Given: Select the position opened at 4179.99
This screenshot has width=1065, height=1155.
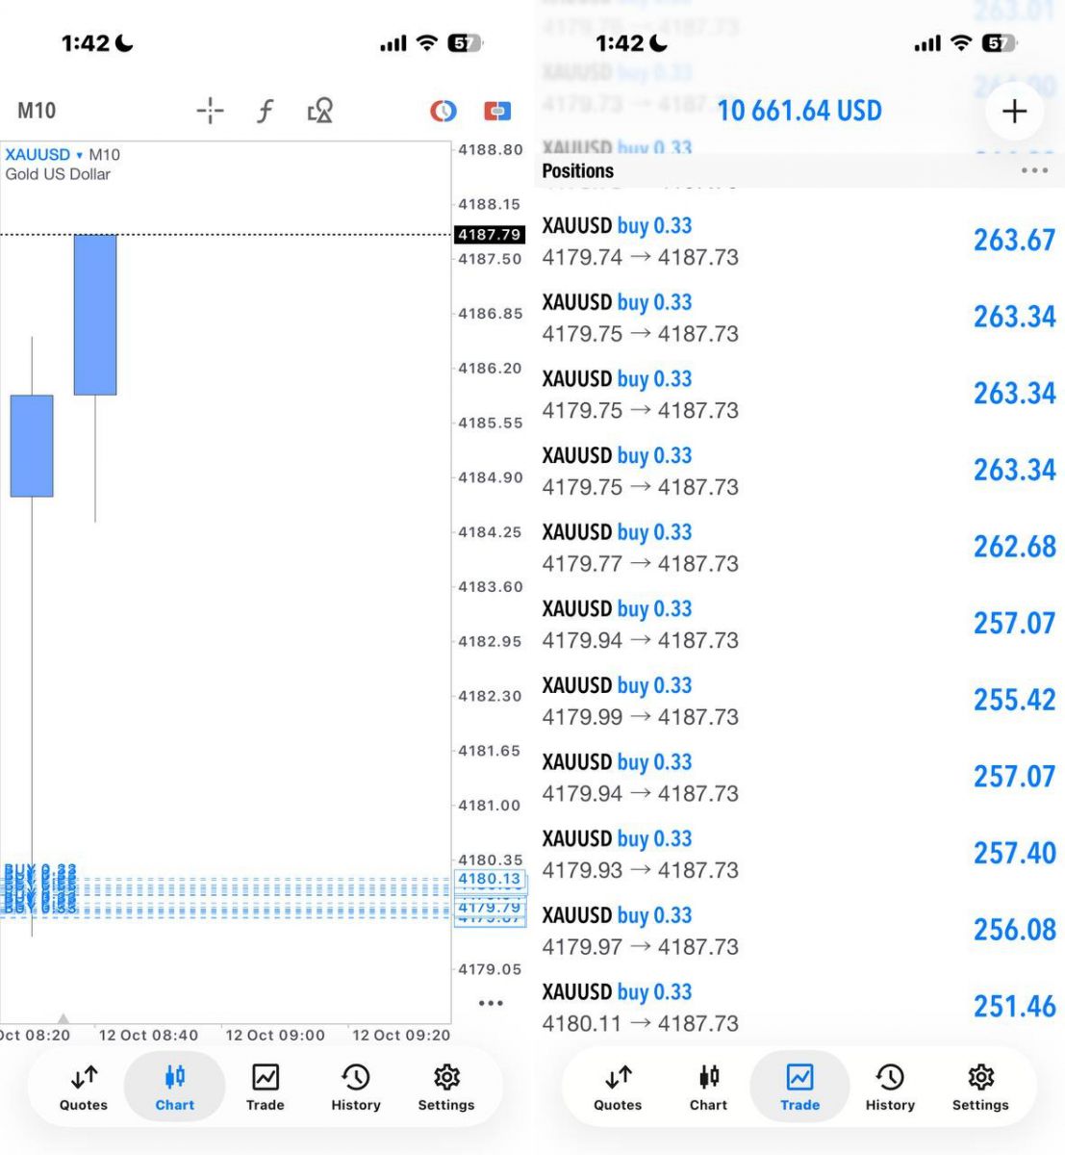Looking at the screenshot, I should tap(799, 700).
